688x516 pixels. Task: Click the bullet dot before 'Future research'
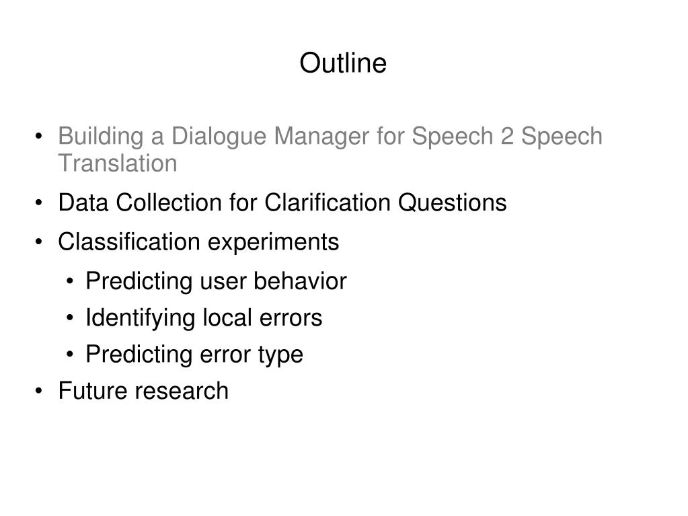pyautogui.click(x=38, y=391)
